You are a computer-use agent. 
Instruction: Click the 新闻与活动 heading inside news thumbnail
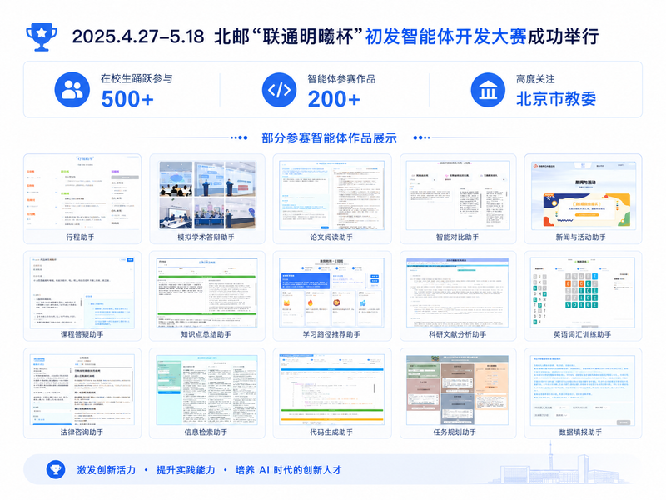click(x=585, y=182)
